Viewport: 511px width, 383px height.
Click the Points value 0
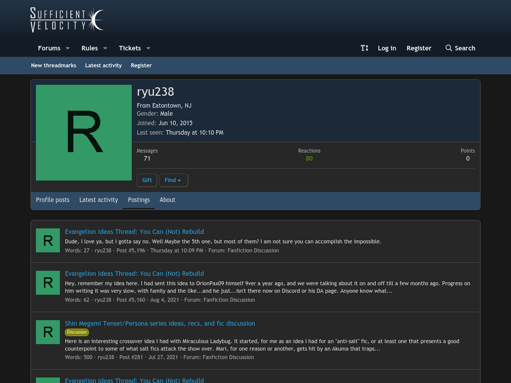tap(468, 159)
